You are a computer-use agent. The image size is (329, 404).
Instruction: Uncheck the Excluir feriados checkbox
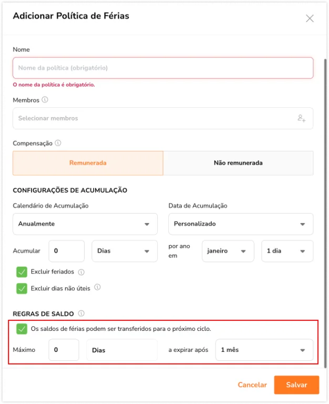[22, 272]
